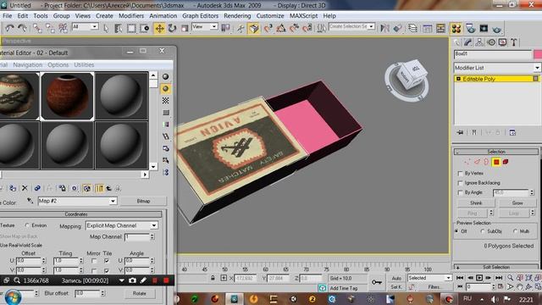Viewport: 542px width, 305px height.
Task: Open the Rendering menu
Action: pos(237,16)
